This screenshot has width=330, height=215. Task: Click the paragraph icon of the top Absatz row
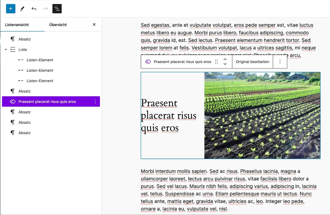13,39
